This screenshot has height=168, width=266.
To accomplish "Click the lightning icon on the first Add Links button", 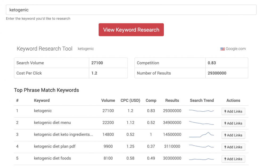I will (226, 111).
